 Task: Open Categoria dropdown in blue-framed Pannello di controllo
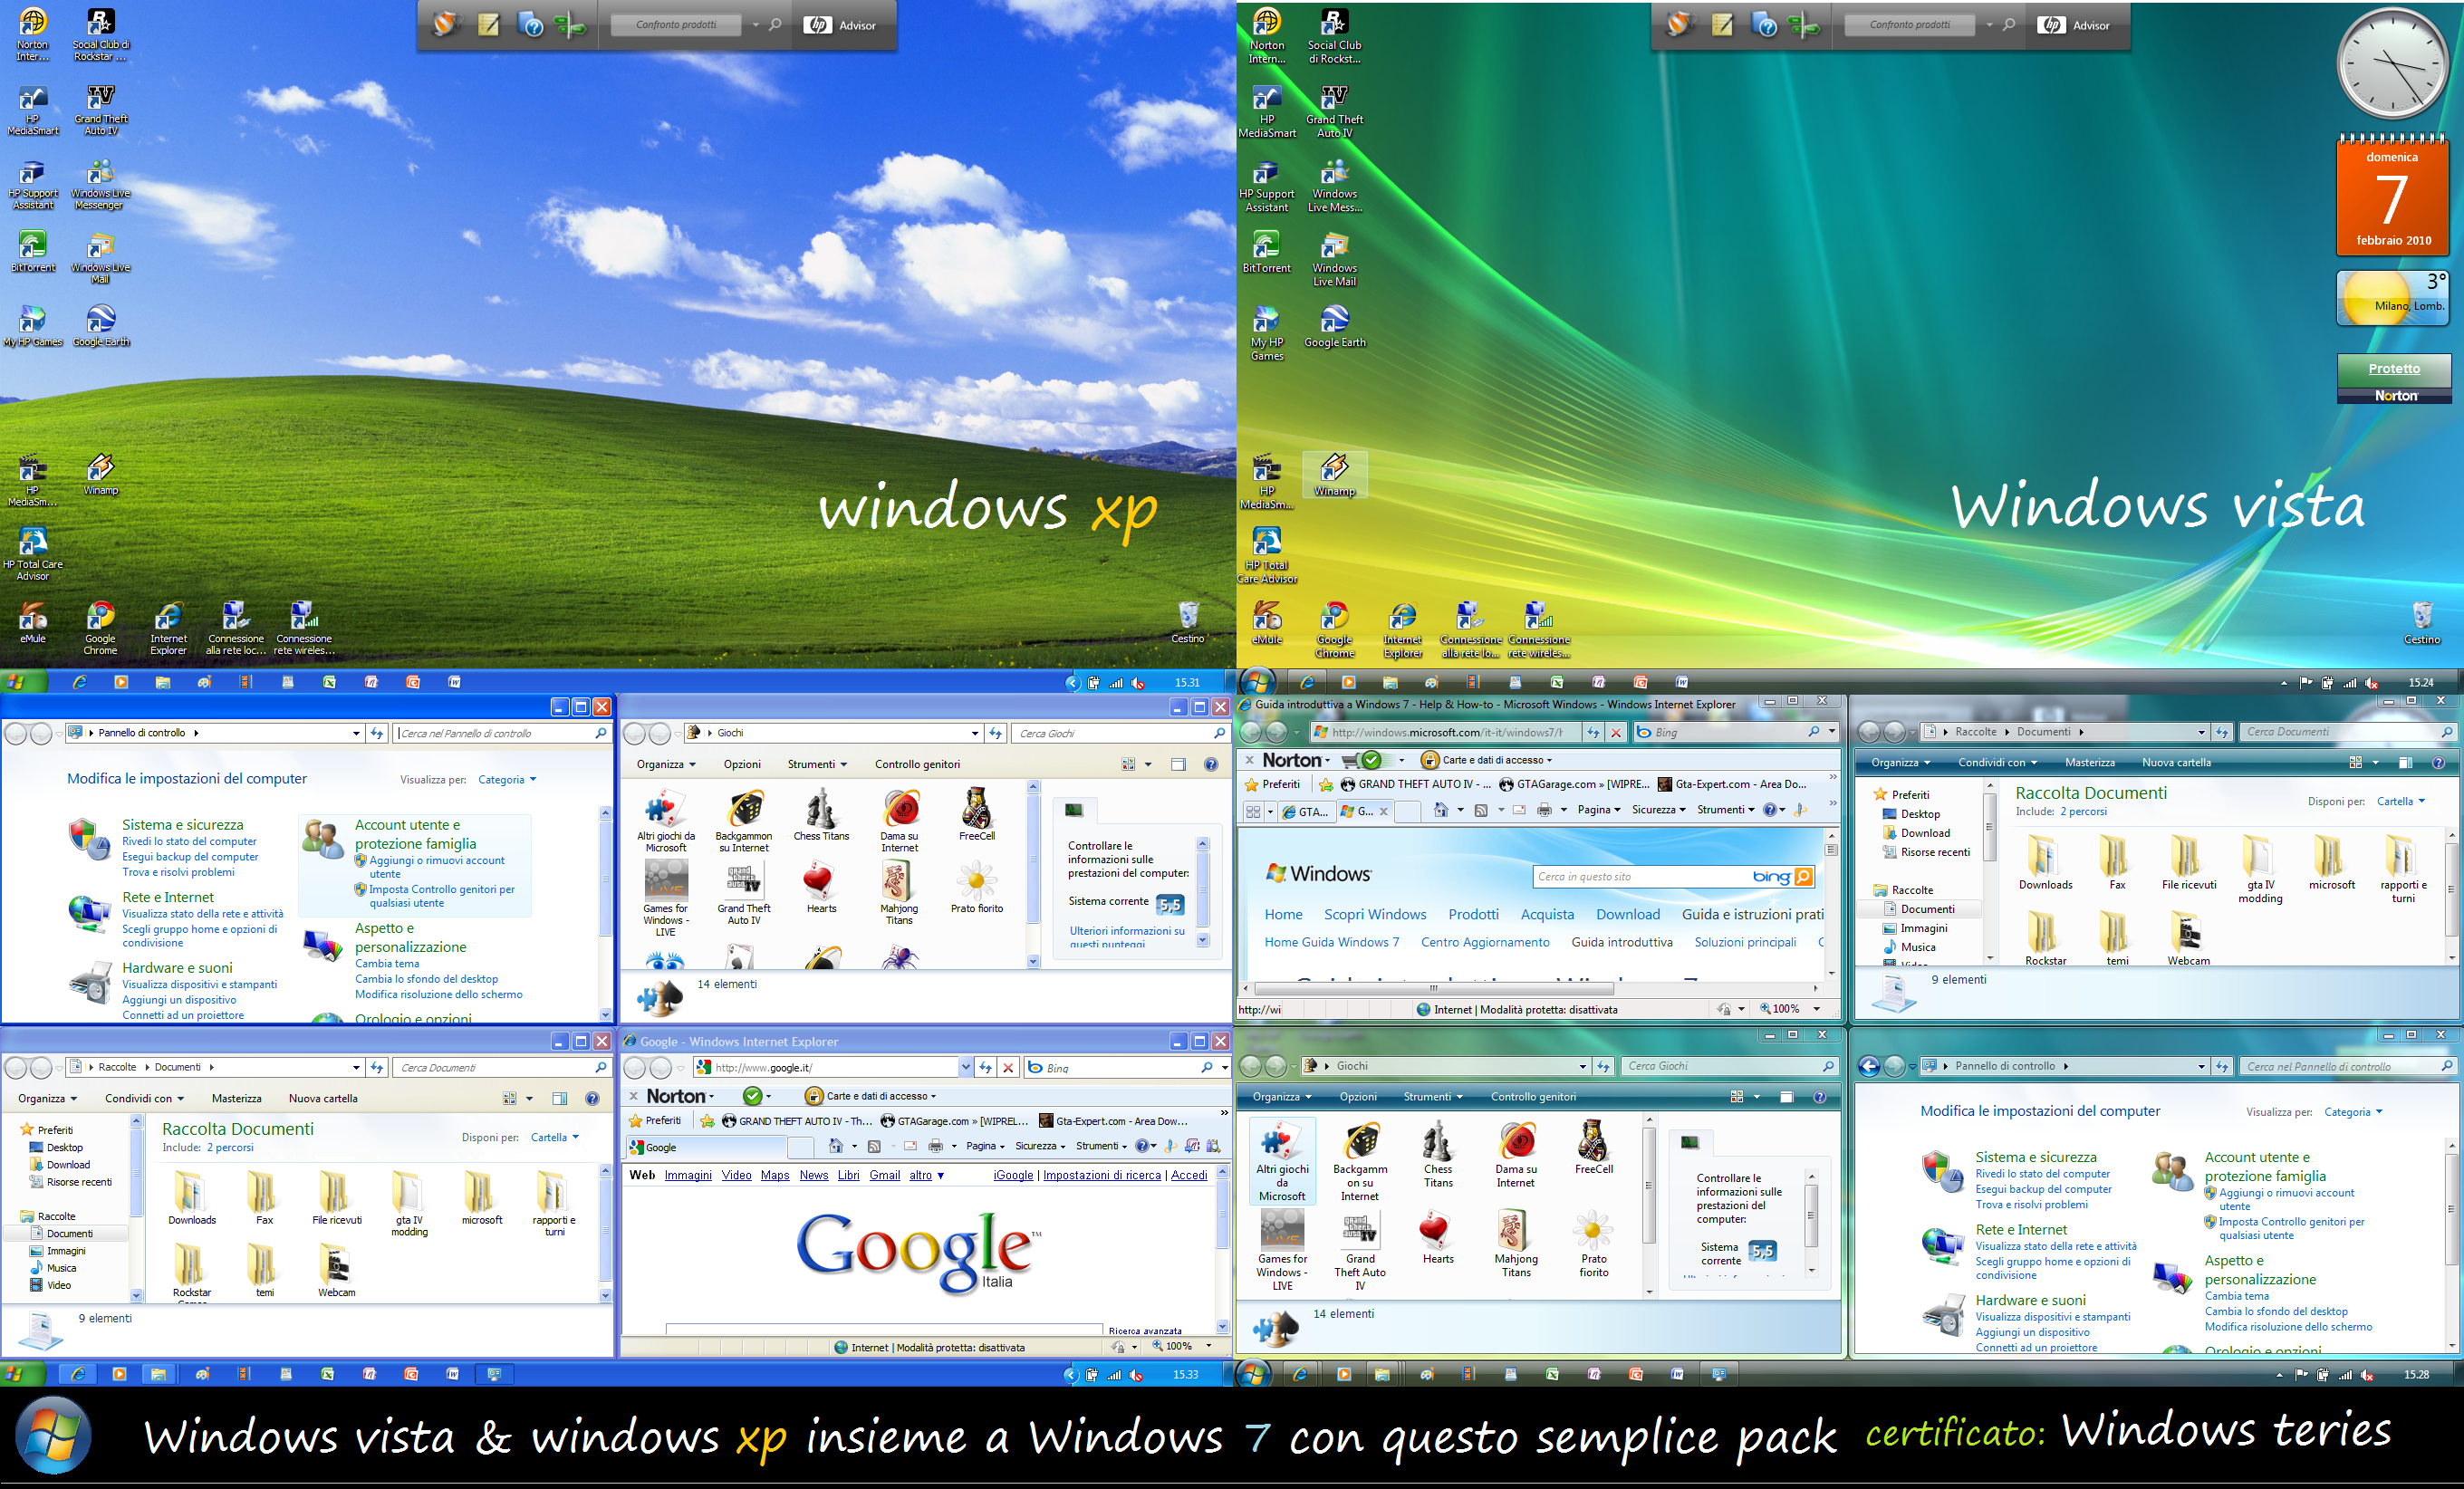click(507, 780)
